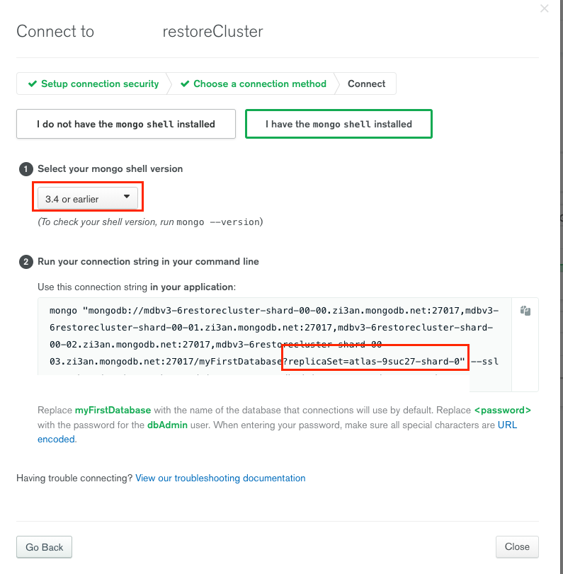
Task: Click checkmark icon beside Setup connection security
Action: (x=32, y=84)
